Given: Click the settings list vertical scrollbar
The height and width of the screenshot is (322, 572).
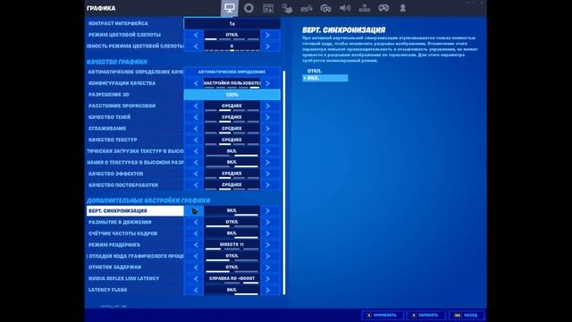Looking at the screenshot, I should [x=284, y=182].
